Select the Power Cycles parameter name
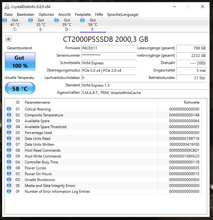 (x=35, y=168)
